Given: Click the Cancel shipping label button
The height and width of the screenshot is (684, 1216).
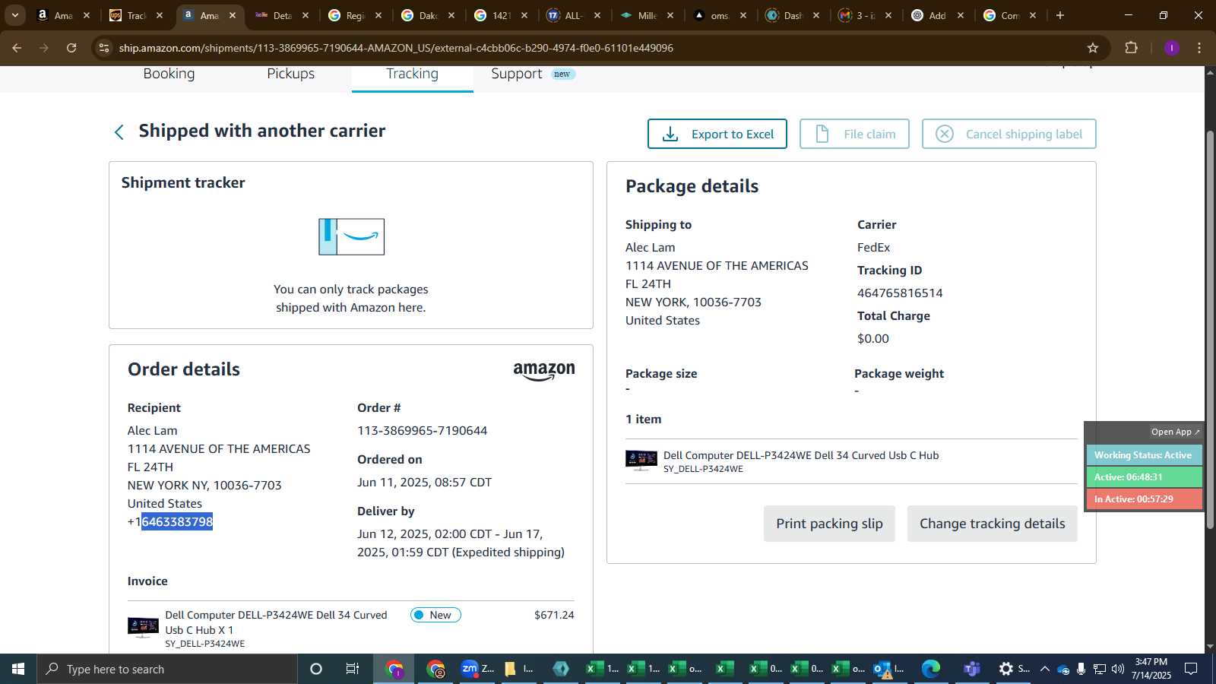Looking at the screenshot, I should (x=1009, y=134).
